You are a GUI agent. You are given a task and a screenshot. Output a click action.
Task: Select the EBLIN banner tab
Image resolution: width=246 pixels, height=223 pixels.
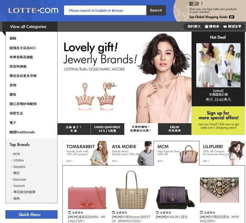pos(174,129)
